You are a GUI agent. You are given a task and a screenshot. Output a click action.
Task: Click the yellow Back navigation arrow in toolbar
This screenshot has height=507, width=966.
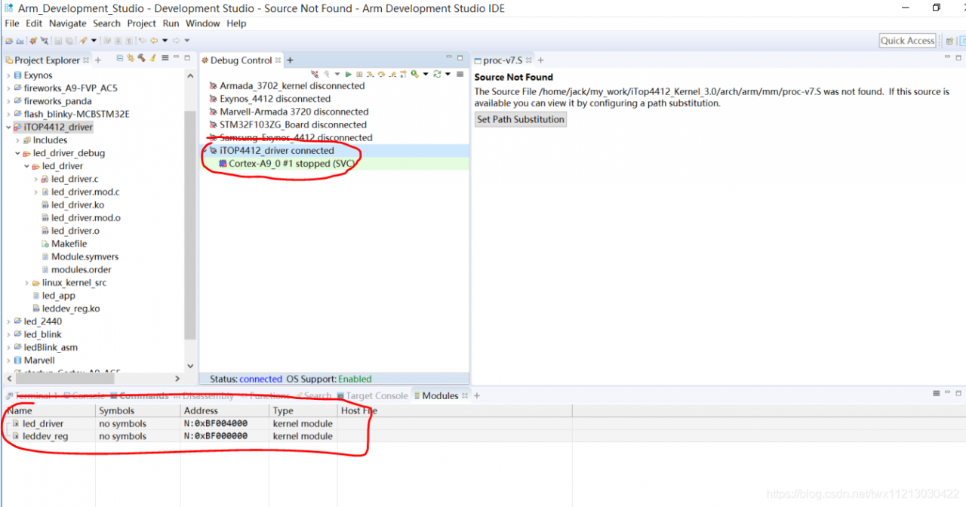(x=153, y=41)
